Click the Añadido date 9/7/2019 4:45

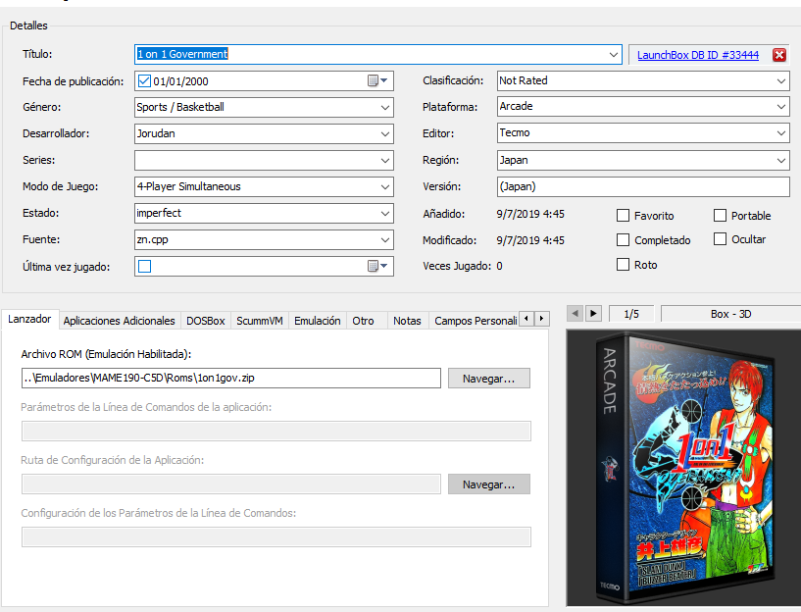[x=530, y=214]
